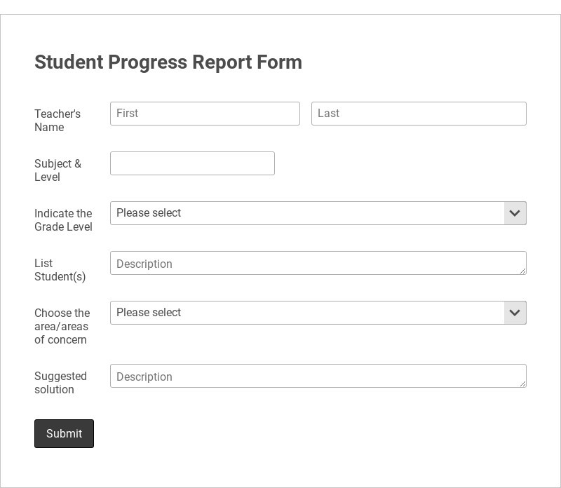Click the Grade Level dropdown arrow icon
The width and height of the screenshot is (561, 488).
point(515,213)
